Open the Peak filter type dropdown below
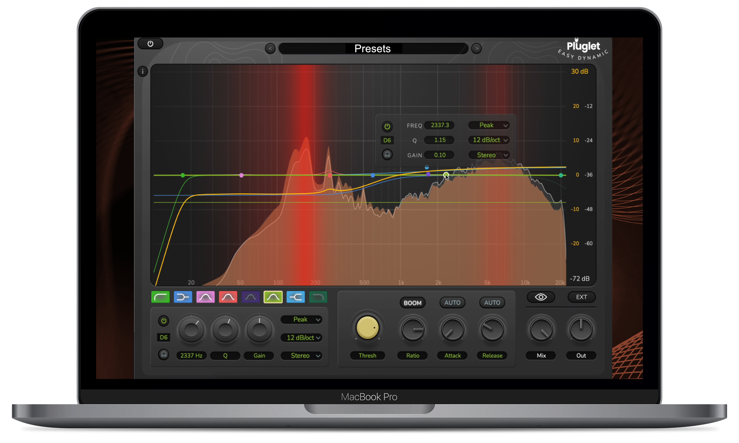This screenshot has height=443, width=739. click(x=302, y=320)
